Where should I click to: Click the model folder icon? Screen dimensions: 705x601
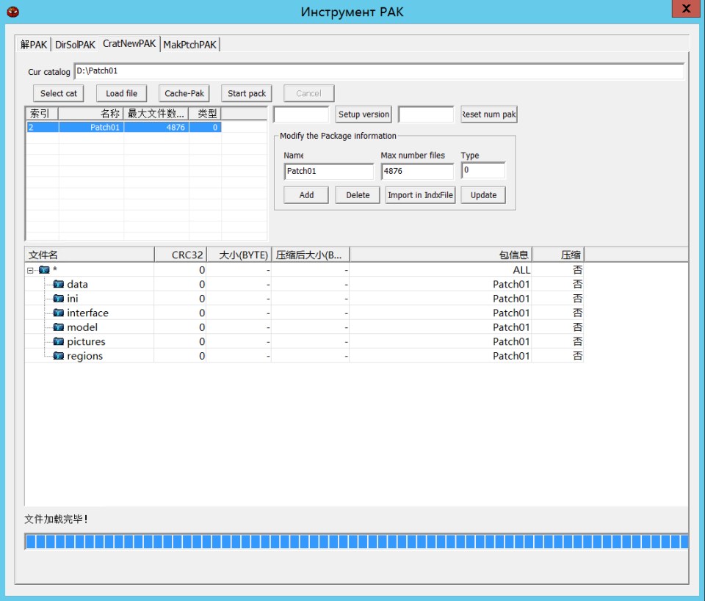click(59, 327)
